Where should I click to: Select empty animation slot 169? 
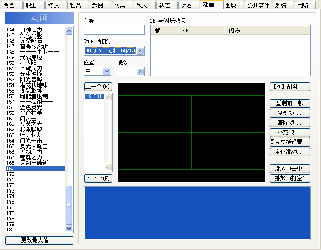(x=35, y=169)
